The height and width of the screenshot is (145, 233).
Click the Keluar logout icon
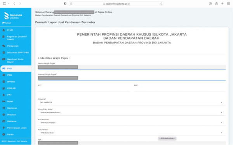pos(3,23)
